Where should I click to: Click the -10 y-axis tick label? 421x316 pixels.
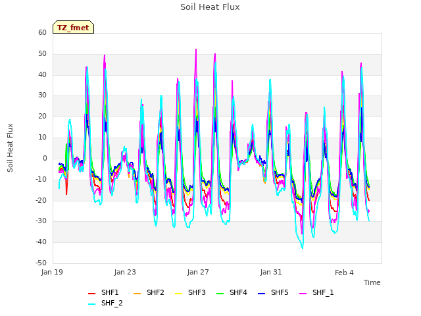coord(41,179)
